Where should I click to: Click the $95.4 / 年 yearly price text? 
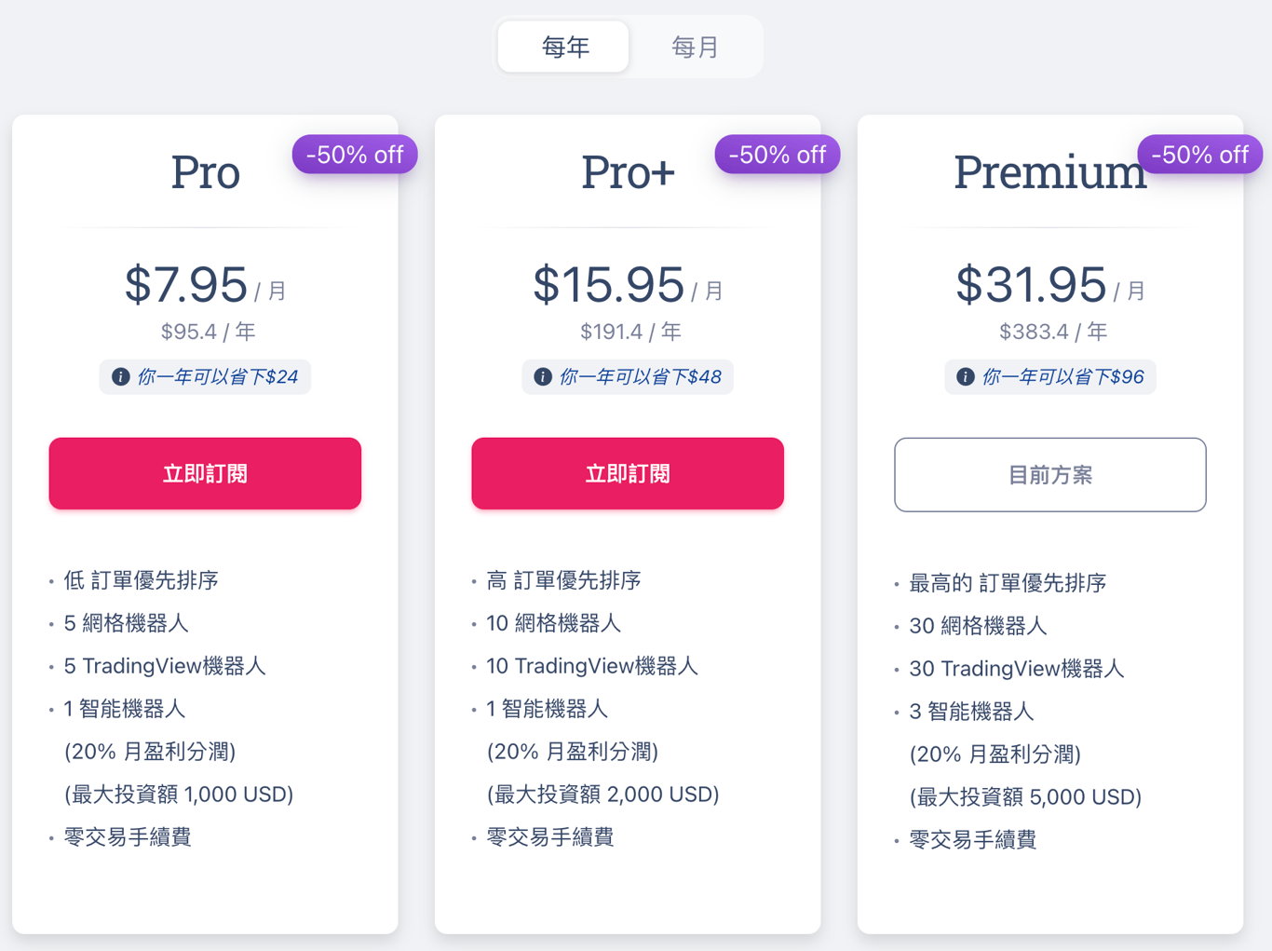pyautogui.click(x=209, y=332)
